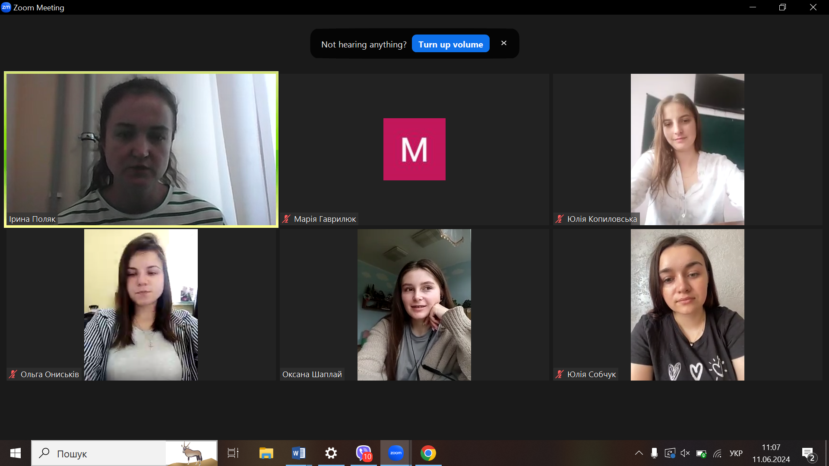Click muted mic icon beside Юлія Копиловська
The image size is (829, 466).
tap(560, 219)
